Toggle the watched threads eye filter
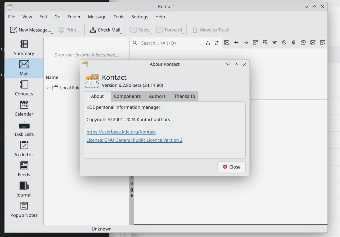The image size is (340, 237). tap(275, 43)
